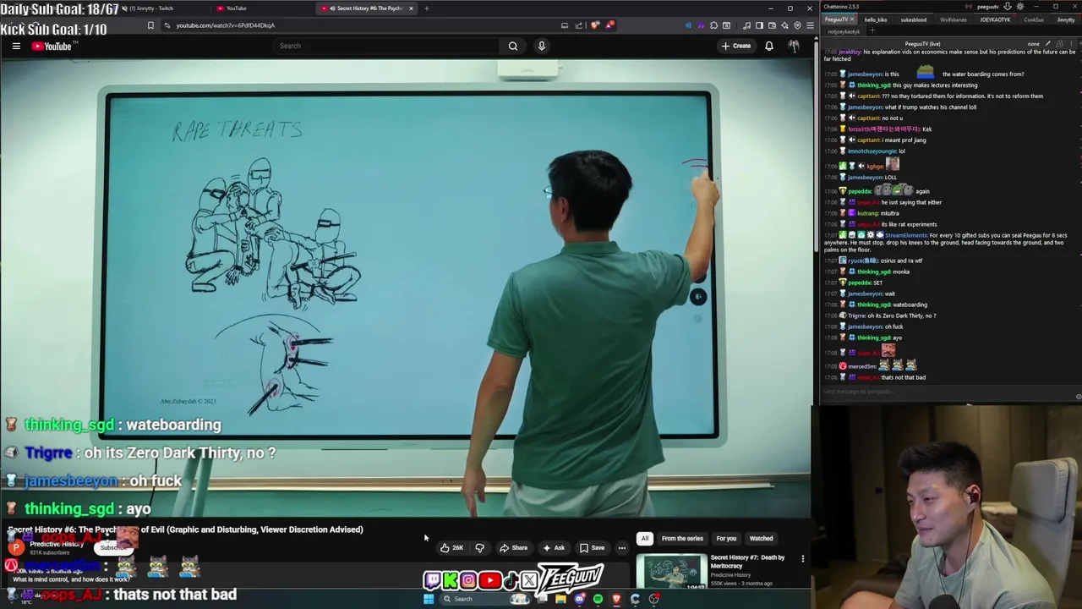Save the video to a playlist
This screenshot has width=1082, height=609.
pyautogui.click(x=592, y=547)
